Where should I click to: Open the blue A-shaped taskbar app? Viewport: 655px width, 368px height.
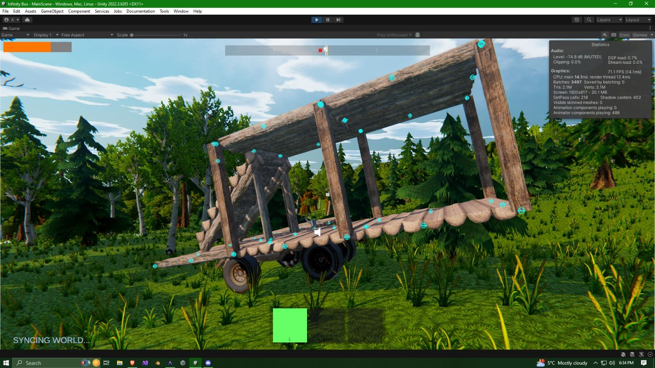[170, 363]
